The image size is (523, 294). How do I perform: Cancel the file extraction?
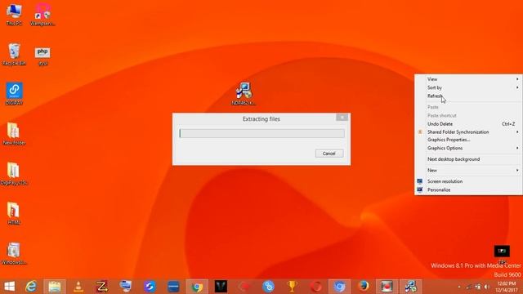(329, 154)
